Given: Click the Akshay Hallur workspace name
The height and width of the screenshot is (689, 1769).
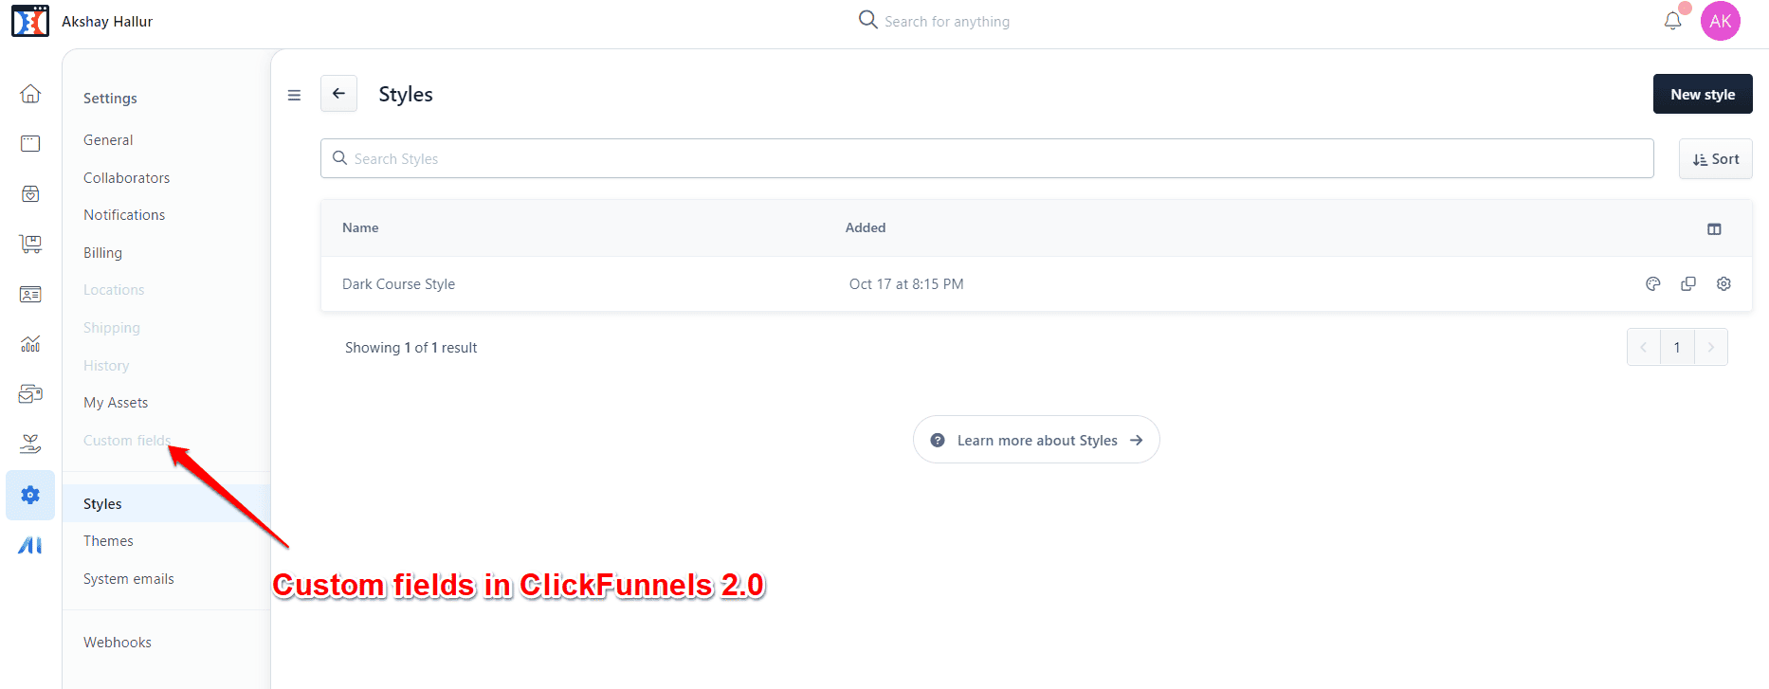Looking at the screenshot, I should pos(107,21).
